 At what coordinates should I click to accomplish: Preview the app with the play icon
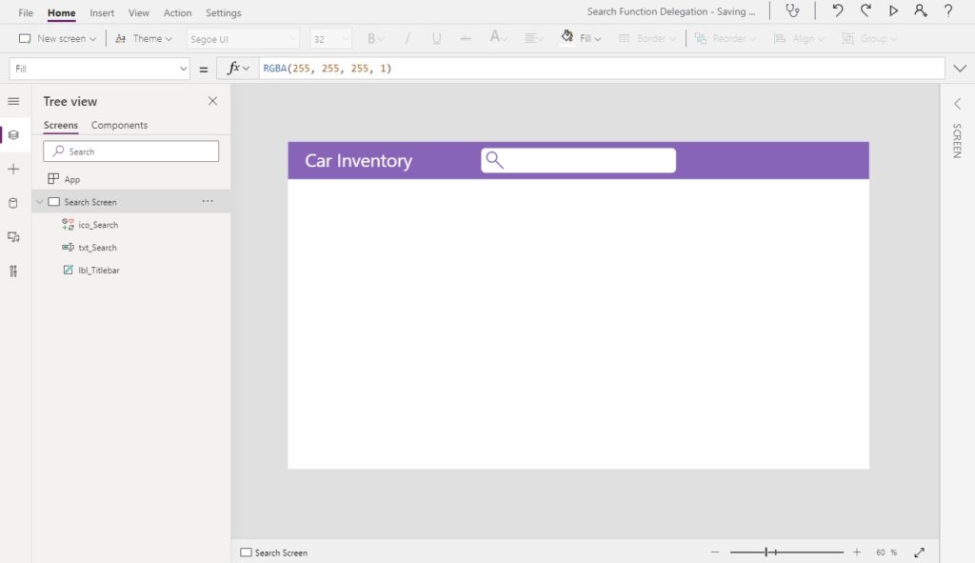pyautogui.click(x=893, y=11)
